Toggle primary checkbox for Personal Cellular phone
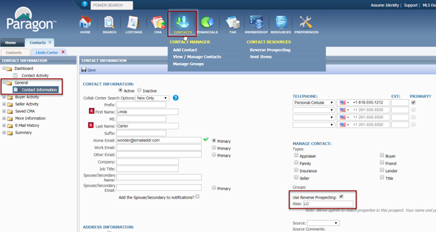The width and height of the screenshot is (436, 232). [x=414, y=103]
